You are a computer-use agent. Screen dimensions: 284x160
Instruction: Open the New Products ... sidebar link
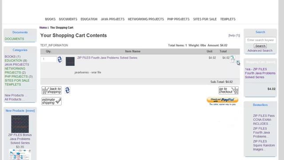coord(16,95)
